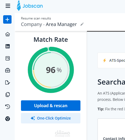125x140 pixels.
Task: Start a new scan with plus button
Action: pyautogui.click(x=7, y=19)
